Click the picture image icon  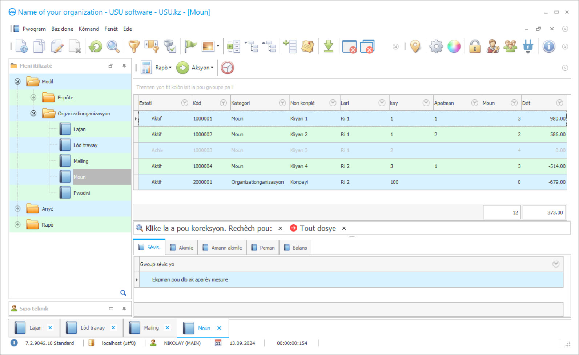[x=208, y=46]
